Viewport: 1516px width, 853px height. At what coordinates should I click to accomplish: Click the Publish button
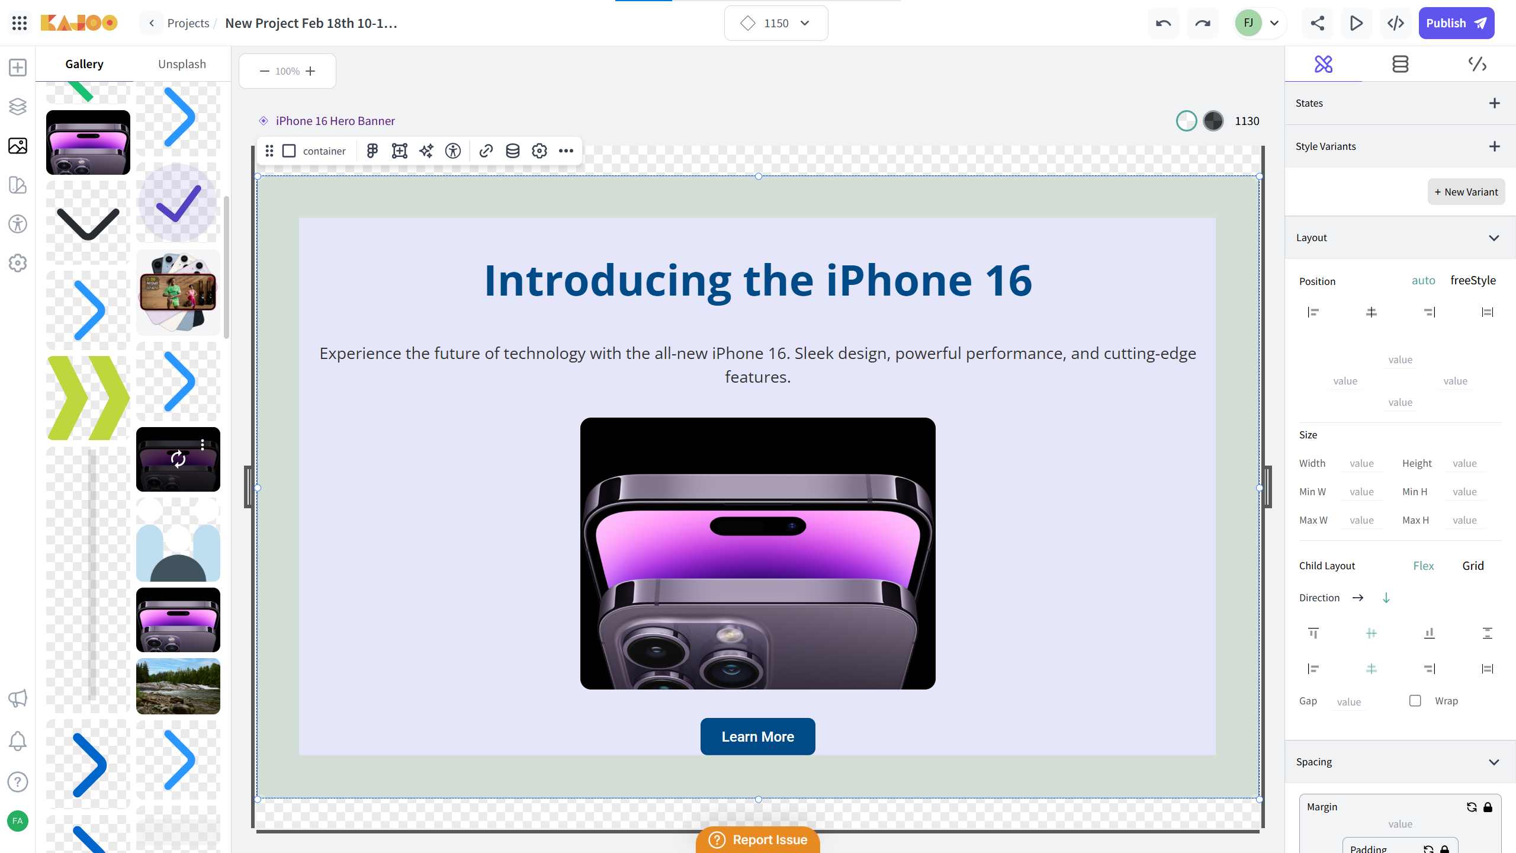pos(1456,23)
